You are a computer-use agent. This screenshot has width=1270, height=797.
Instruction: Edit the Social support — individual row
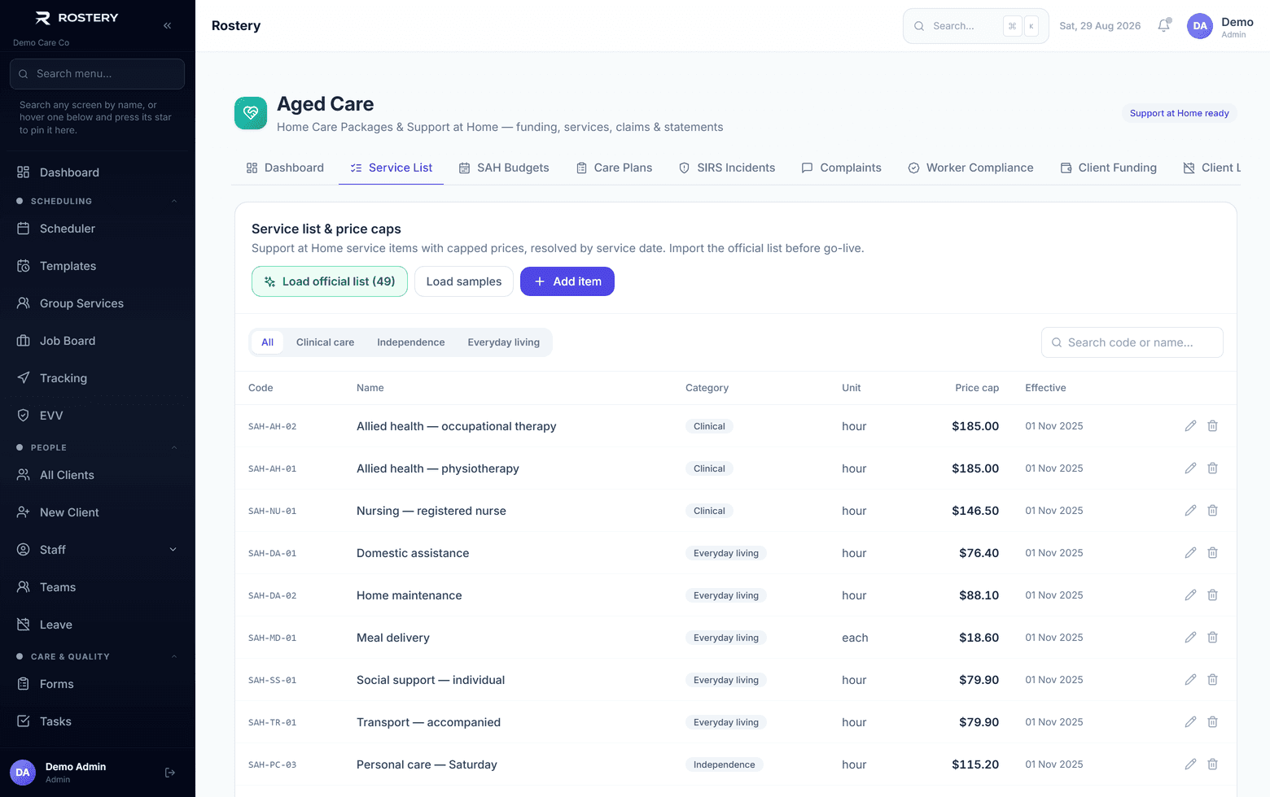(x=1190, y=680)
